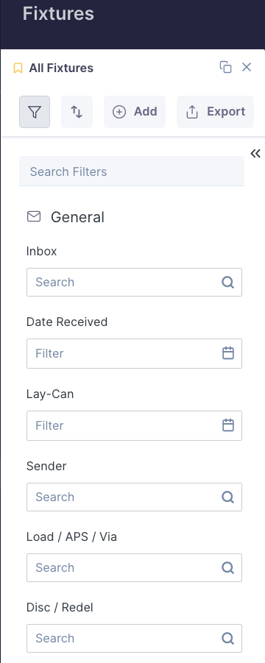The image size is (265, 663).
Task: Click the envelope icon next to General
Action: 34,216
